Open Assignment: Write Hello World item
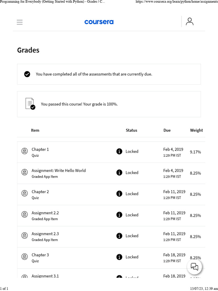Viewport: 218px width, 291px height. pos(58,171)
